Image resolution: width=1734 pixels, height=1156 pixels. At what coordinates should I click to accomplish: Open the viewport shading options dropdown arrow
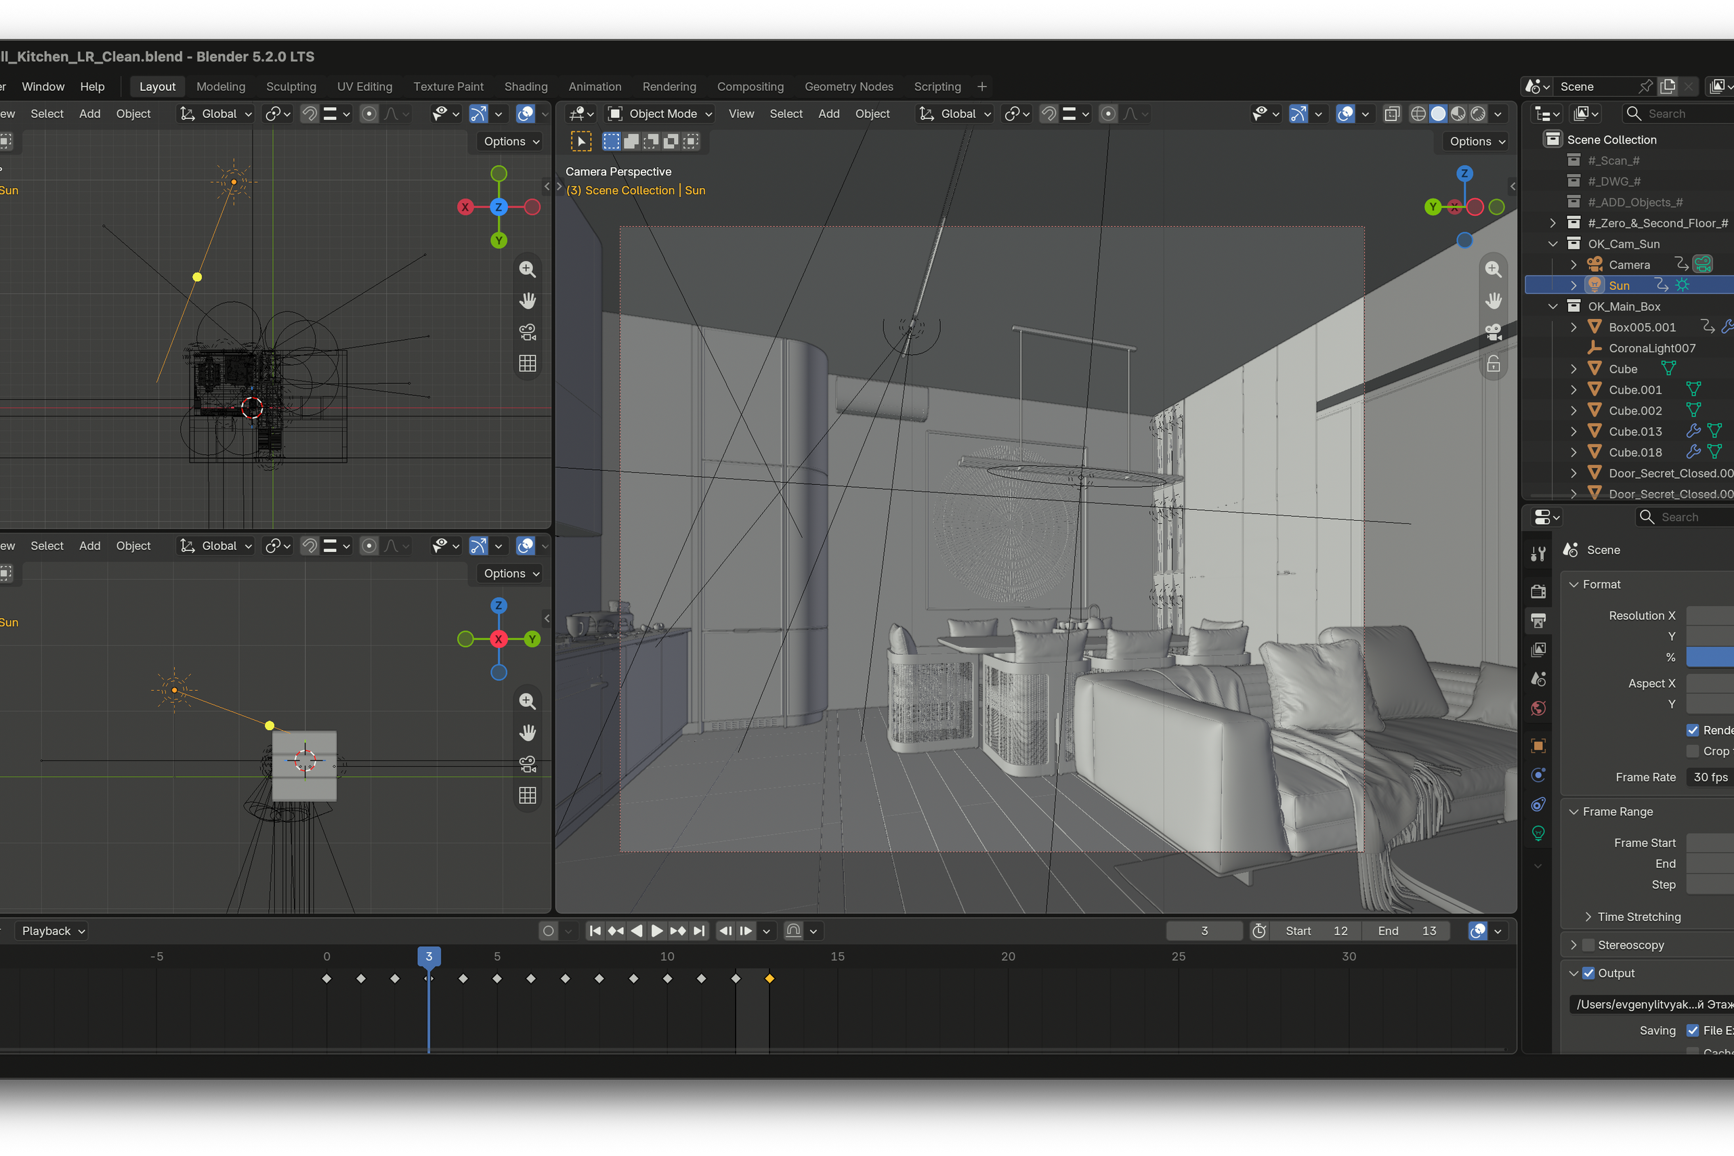(1498, 114)
